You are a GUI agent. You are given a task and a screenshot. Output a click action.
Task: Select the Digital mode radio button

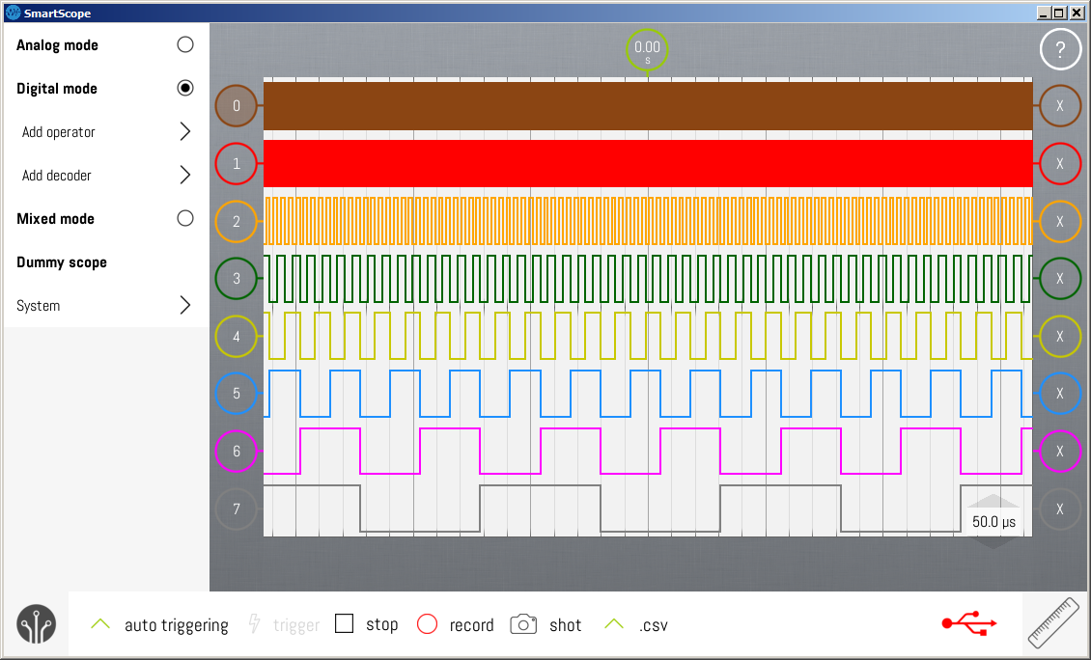[185, 88]
